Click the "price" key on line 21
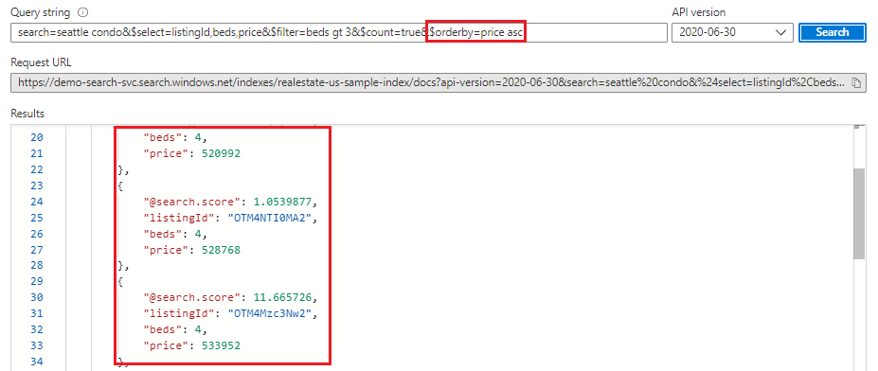 (x=167, y=153)
